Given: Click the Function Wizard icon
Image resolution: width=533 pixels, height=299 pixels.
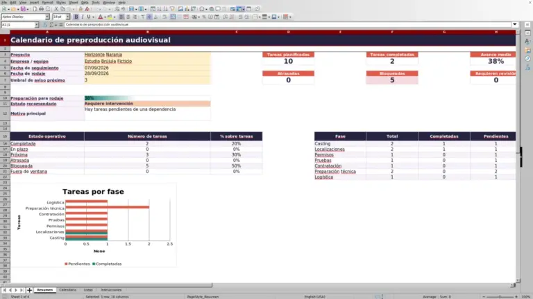Looking at the screenshot, I should (44, 25).
